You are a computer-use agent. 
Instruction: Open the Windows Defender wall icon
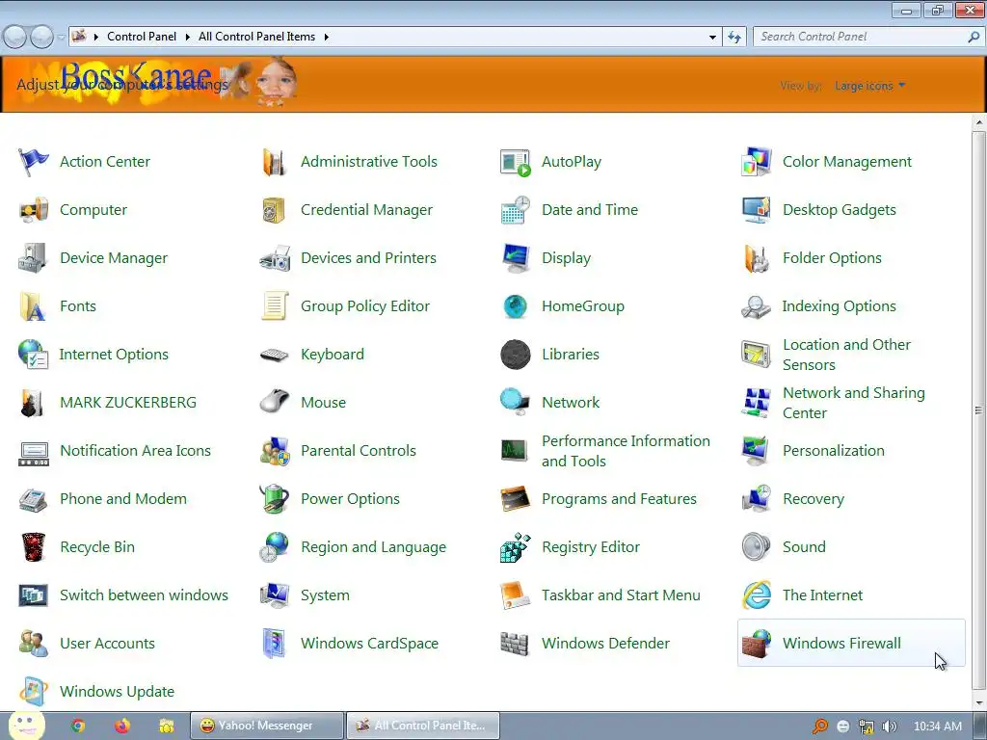(515, 644)
